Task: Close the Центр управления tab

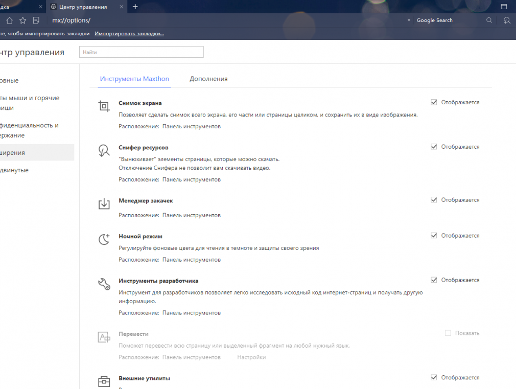Action: pyautogui.click(x=122, y=7)
